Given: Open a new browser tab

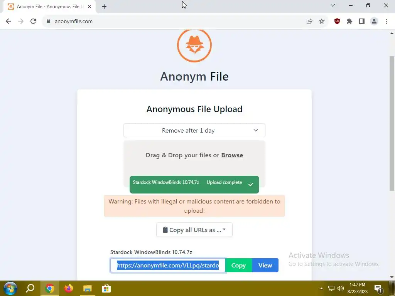Looking at the screenshot, I should point(104,7).
